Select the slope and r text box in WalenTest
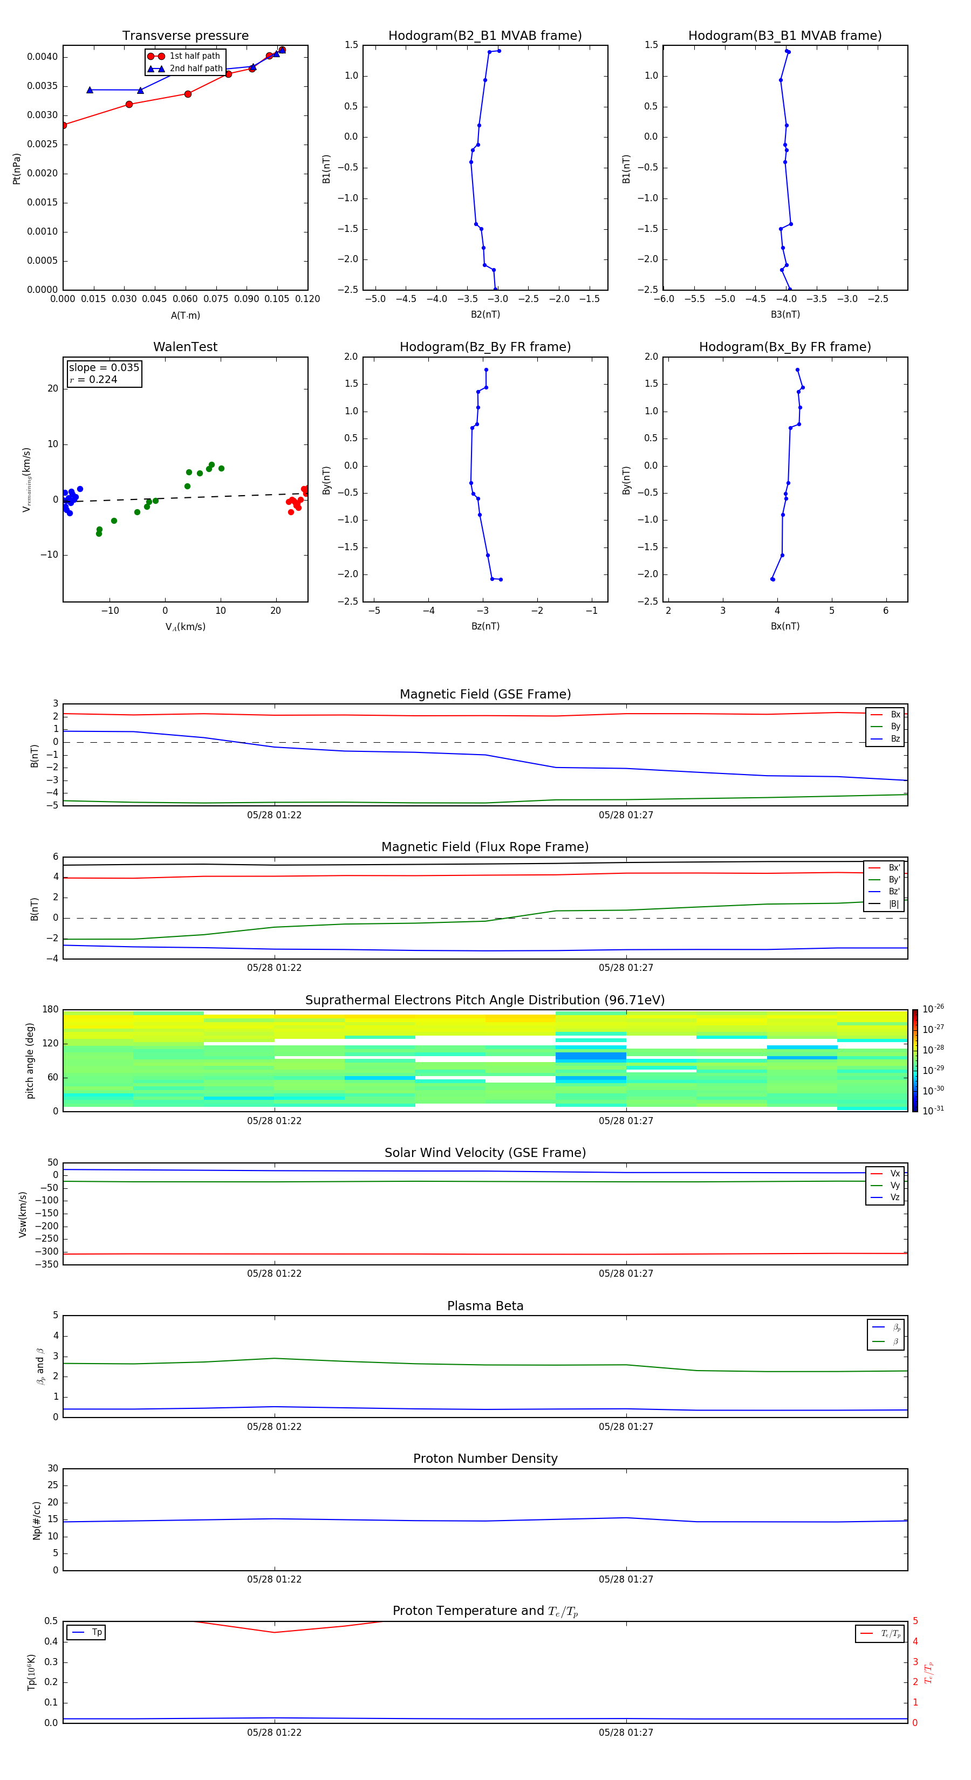This screenshot has width=971, height=1780. pos(104,373)
